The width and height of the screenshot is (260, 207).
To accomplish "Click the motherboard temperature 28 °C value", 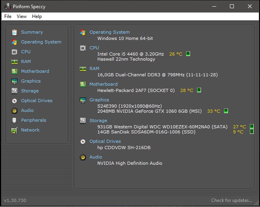I will point(187,90).
